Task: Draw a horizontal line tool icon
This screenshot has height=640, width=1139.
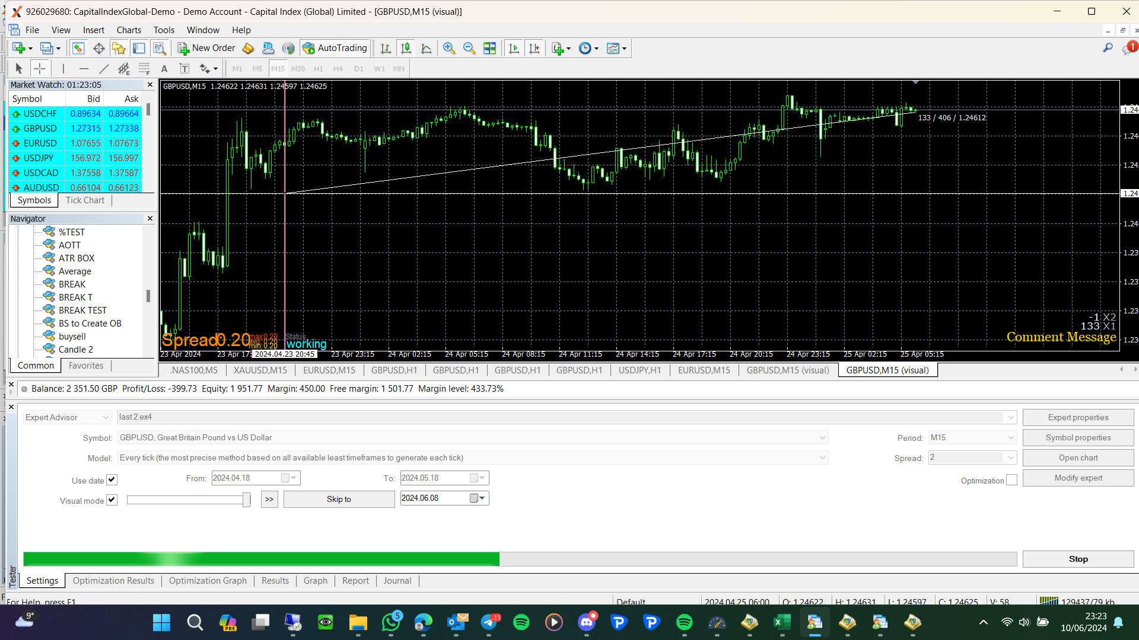Action: (x=84, y=68)
